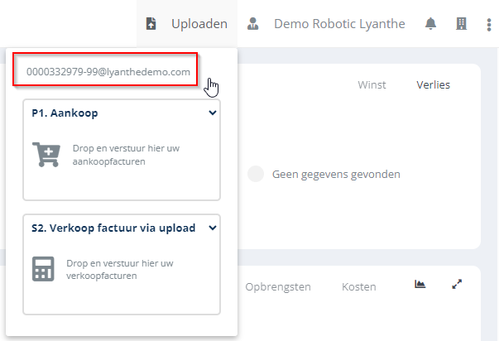The height and width of the screenshot is (341, 499).
Task: Click the calculator icon under Verkoop factuur
Action: 44,269
